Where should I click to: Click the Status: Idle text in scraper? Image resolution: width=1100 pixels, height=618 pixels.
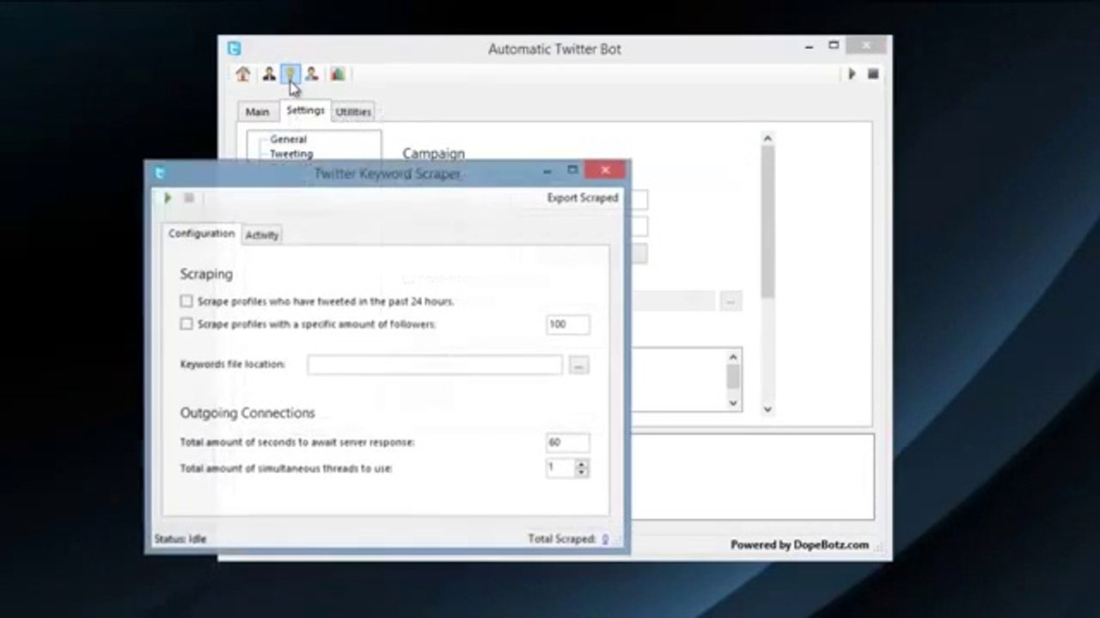point(180,539)
